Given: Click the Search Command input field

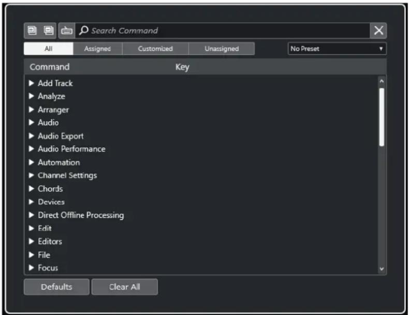Looking at the screenshot, I should coord(223,31).
